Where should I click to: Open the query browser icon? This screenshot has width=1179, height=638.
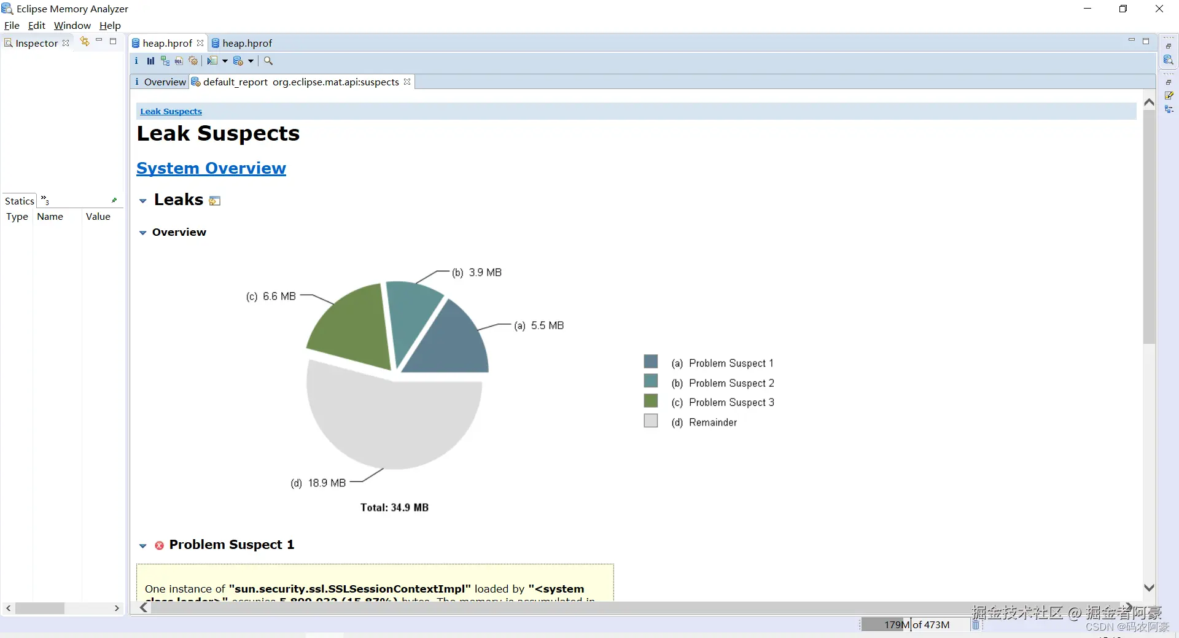pyautogui.click(x=238, y=61)
